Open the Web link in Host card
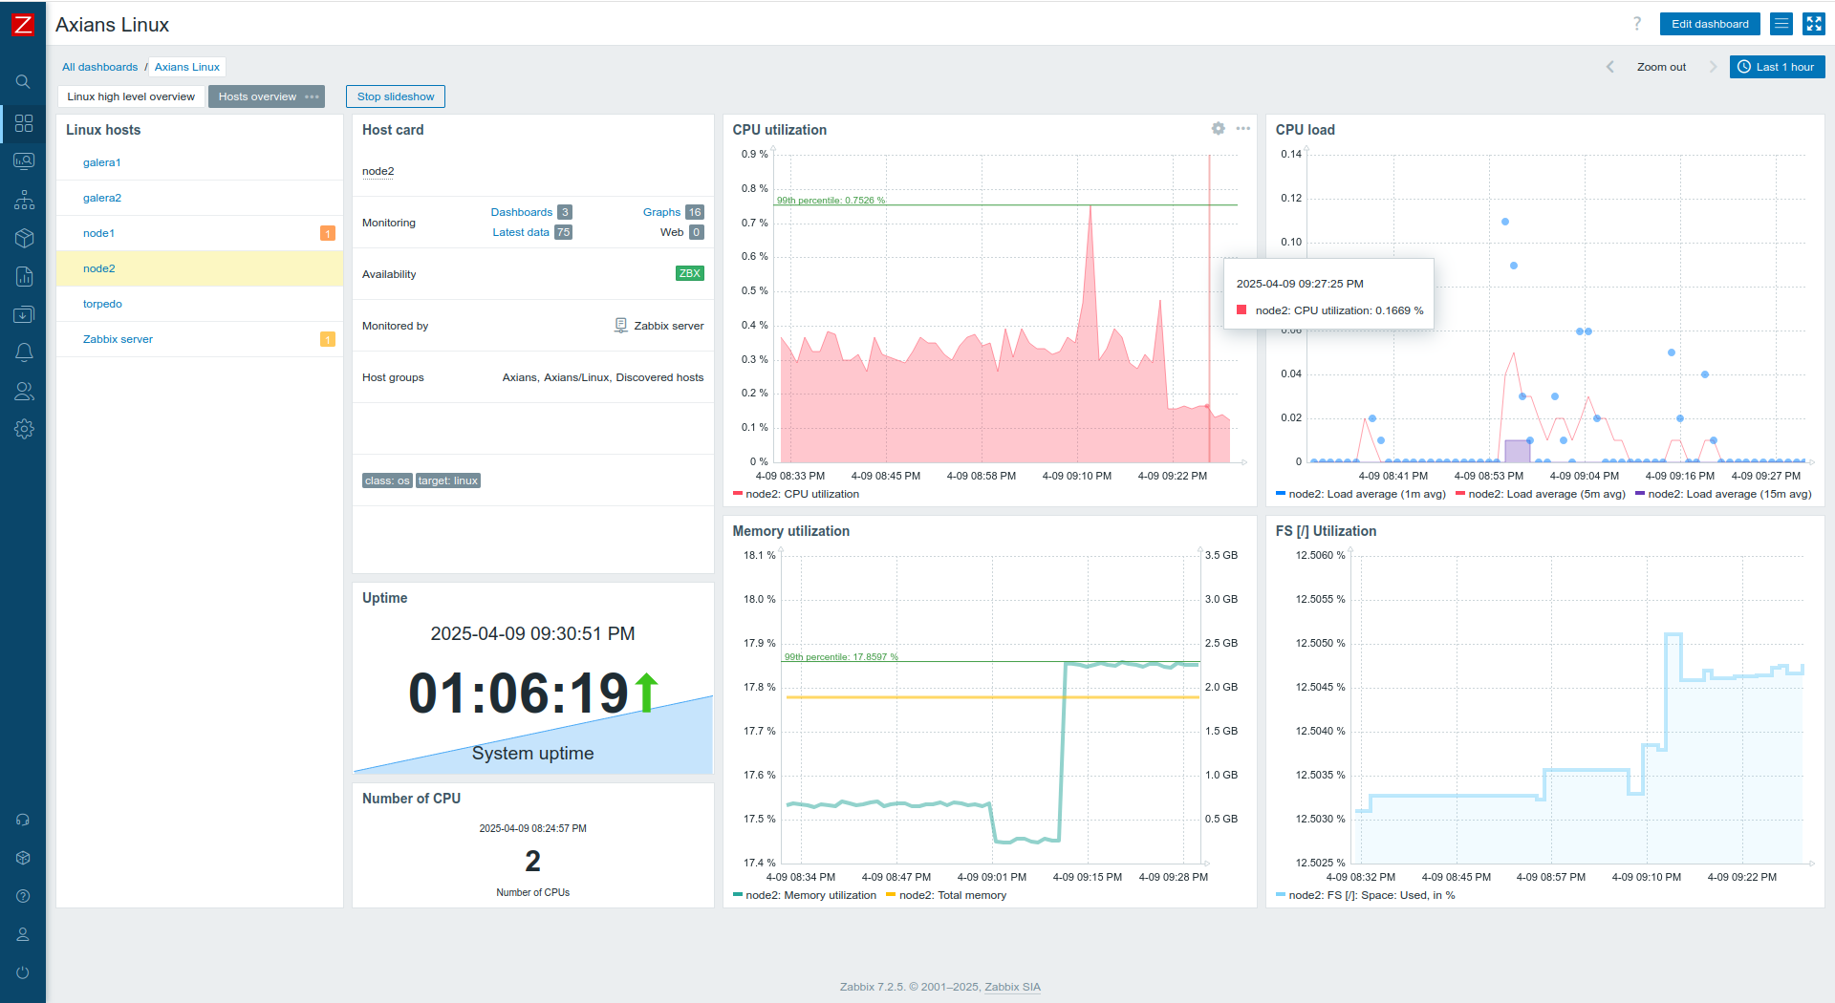This screenshot has width=1835, height=1003. click(x=672, y=232)
